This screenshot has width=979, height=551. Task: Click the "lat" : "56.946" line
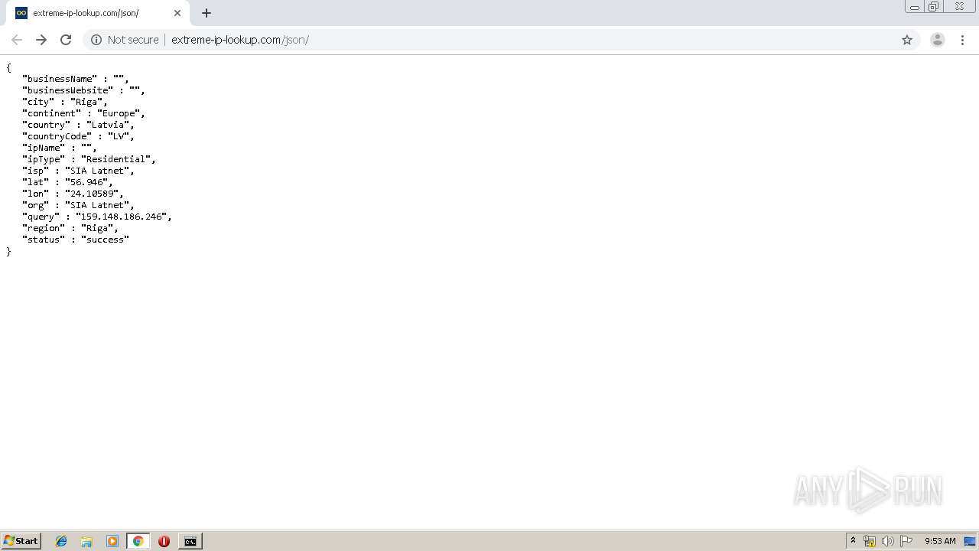click(x=67, y=182)
